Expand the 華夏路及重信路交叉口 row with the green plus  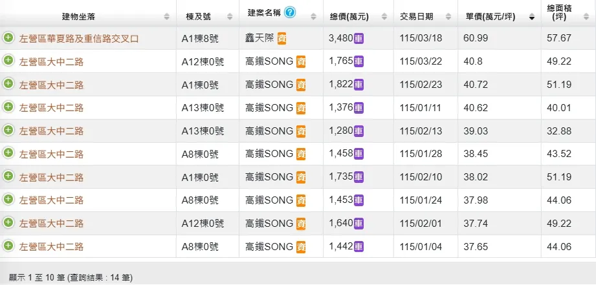tap(8, 37)
